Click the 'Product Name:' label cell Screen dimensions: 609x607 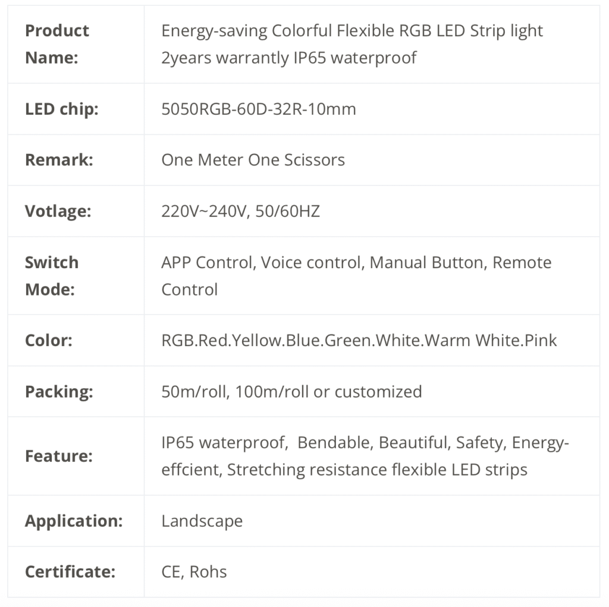[x=57, y=44]
